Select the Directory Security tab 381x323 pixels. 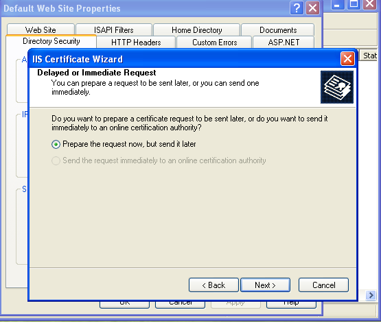[x=51, y=41]
